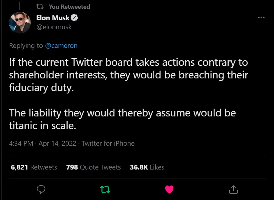The width and height of the screenshot is (274, 200).
Task: View the 798 Quote Tweets
Action: (93, 167)
